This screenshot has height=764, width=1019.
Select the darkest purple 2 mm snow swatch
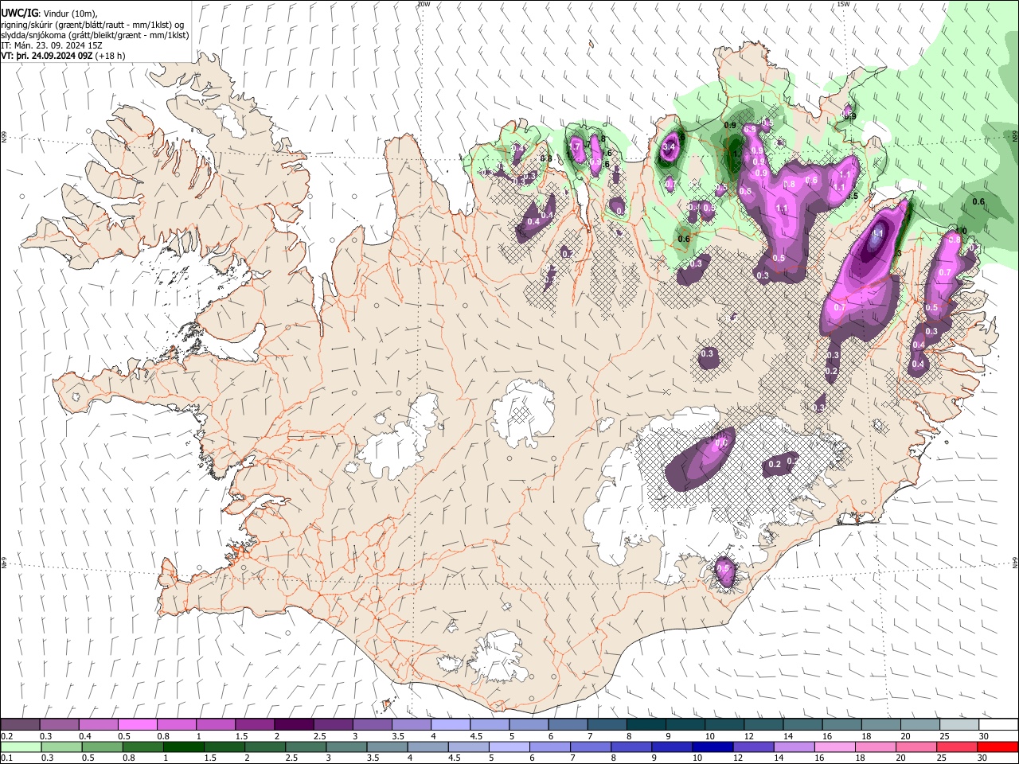point(294,725)
